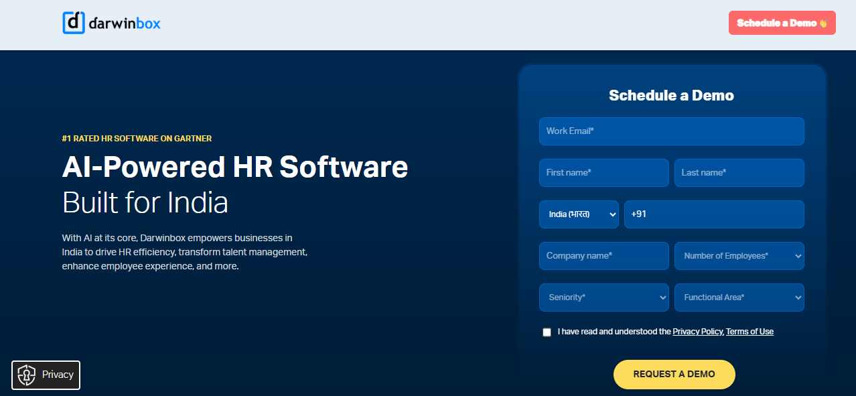Focus the Work Email field
This screenshot has height=396, width=856.
click(671, 131)
